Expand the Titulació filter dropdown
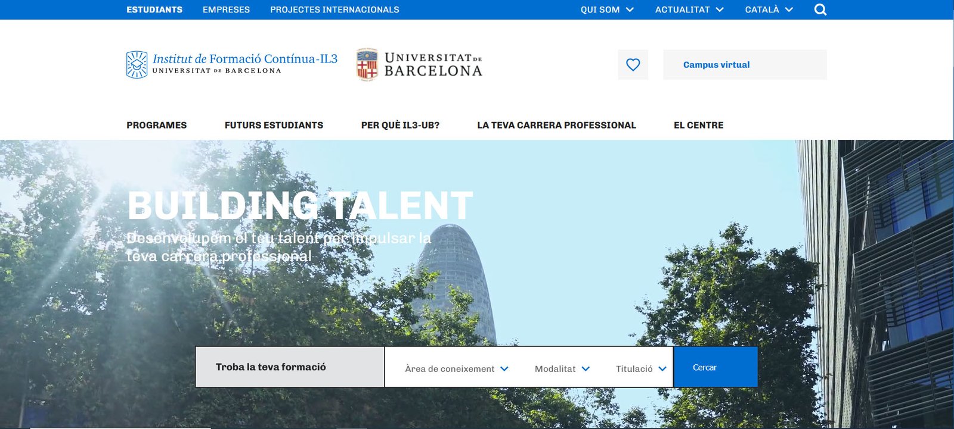The image size is (954, 429). click(640, 369)
